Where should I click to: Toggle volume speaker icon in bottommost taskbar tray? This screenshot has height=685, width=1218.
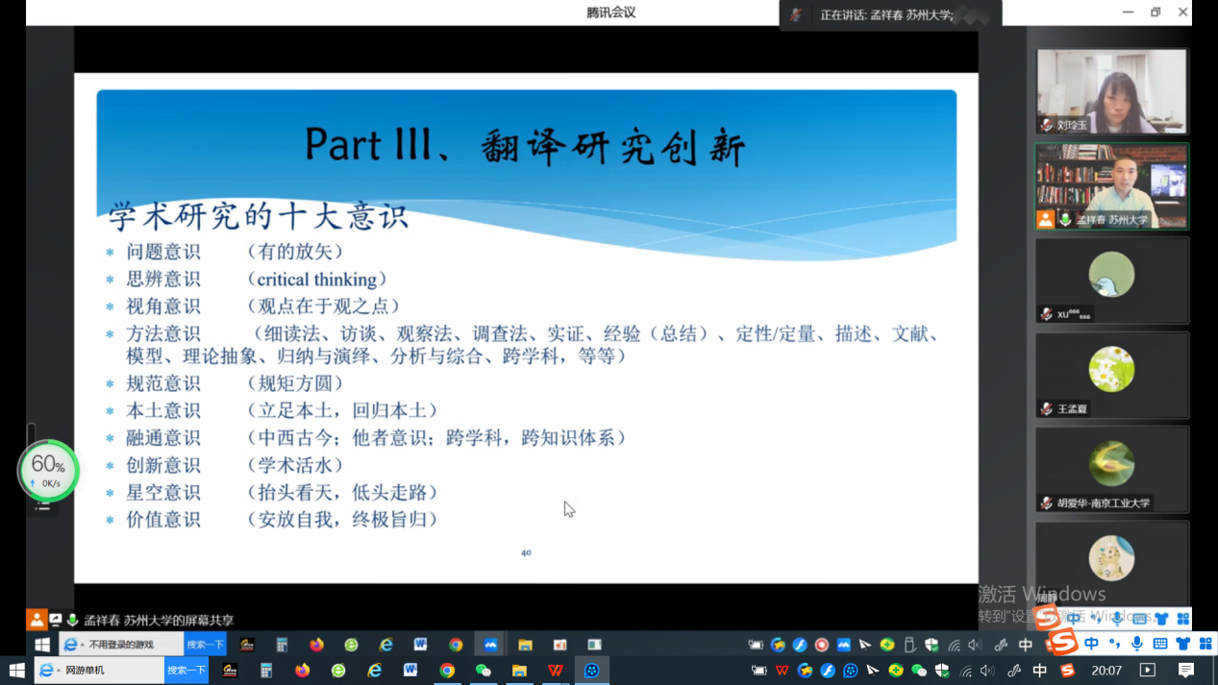tap(987, 670)
